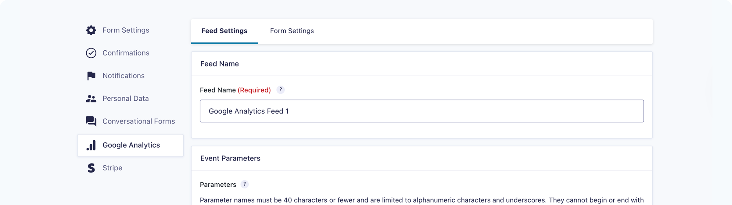The width and height of the screenshot is (732, 205).
Task: Go to Confirmations in the sidebar
Action: pyautogui.click(x=126, y=53)
